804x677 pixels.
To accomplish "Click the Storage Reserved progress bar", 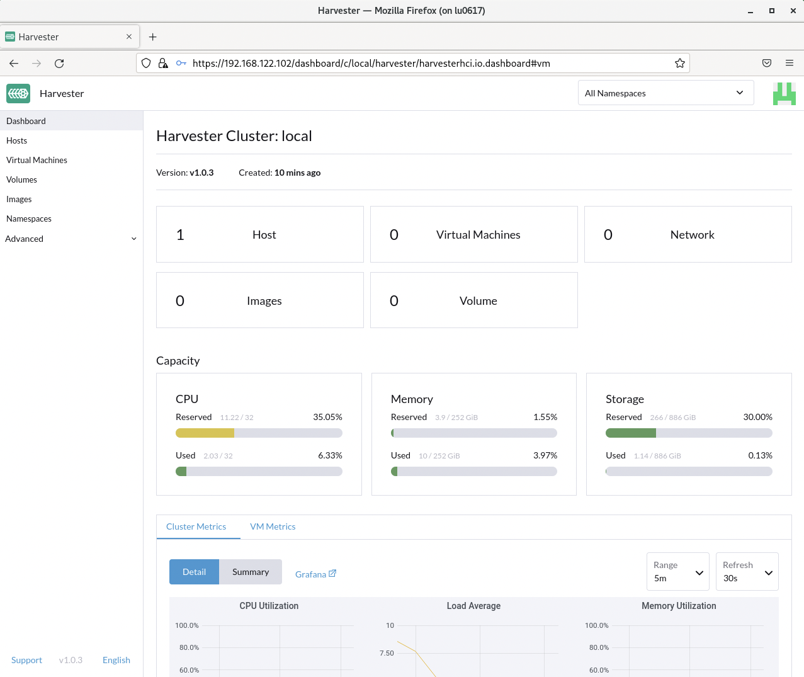I will click(x=689, y=433).
